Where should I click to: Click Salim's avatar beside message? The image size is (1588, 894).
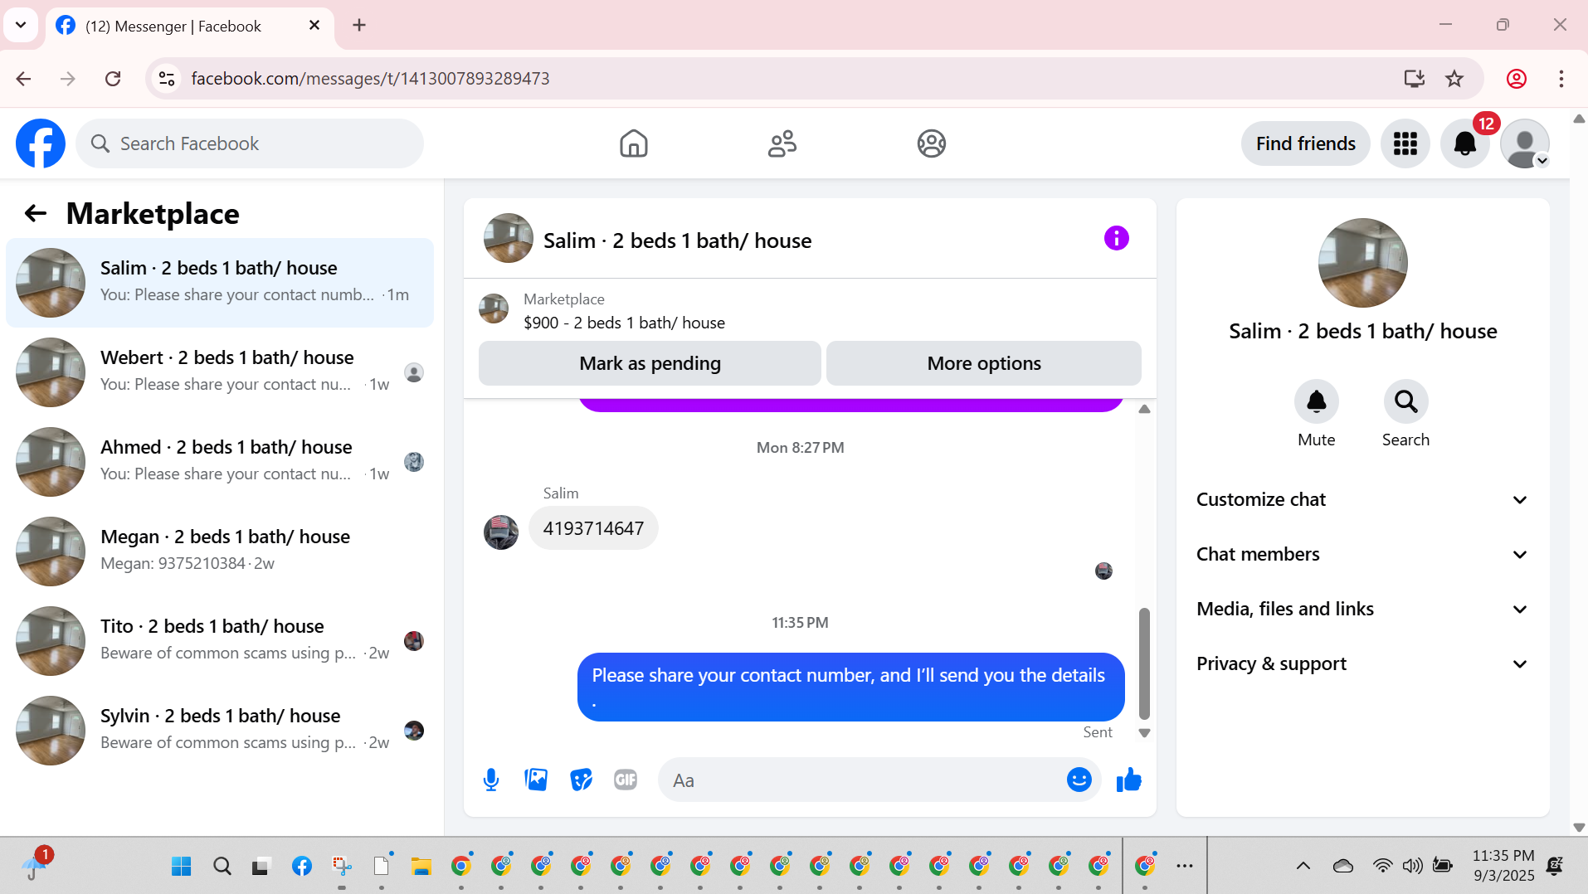click(501, 532)
